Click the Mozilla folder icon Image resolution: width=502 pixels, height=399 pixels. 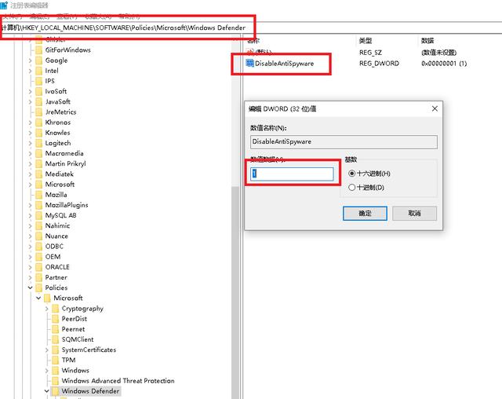pos(38,195)
